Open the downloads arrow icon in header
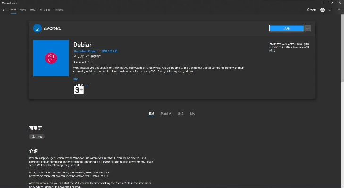This screenshot has width=344, height=188. pos(330,9)
